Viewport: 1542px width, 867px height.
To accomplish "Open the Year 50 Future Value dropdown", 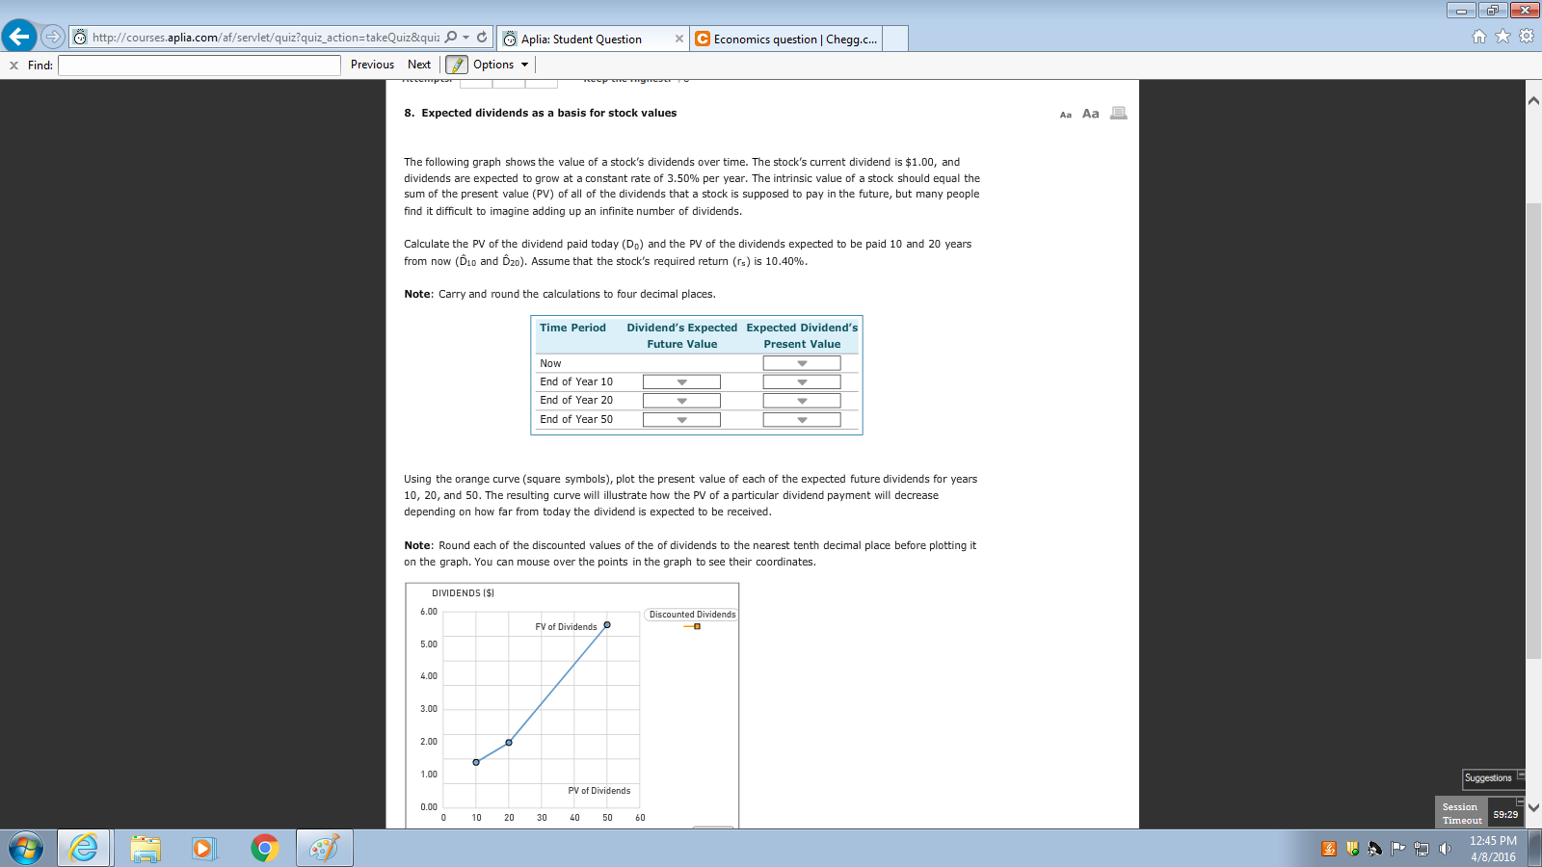I will point(681,420).
